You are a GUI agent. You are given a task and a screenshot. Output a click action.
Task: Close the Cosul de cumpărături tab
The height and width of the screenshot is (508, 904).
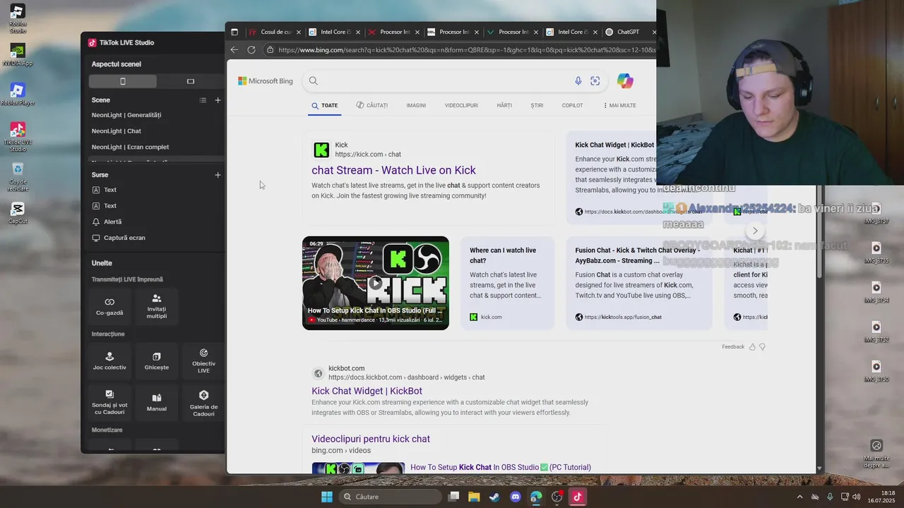tap(299, 32)
